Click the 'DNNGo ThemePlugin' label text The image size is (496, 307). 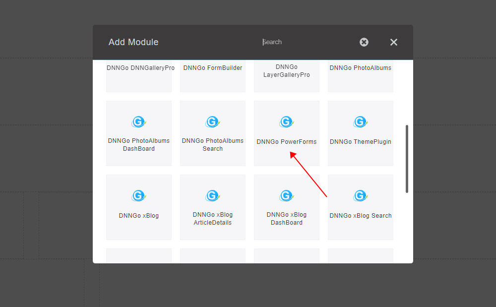(360, 142)
